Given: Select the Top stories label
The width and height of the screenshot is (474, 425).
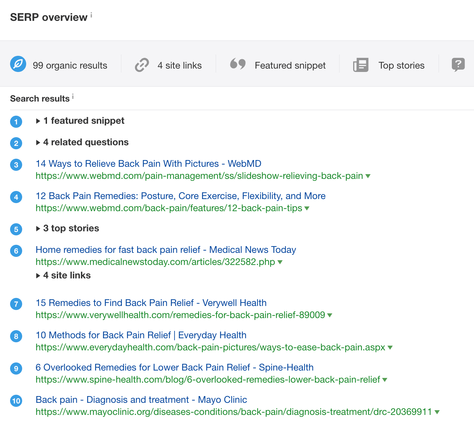Looking at the screenshot, I should click(401, 65).
